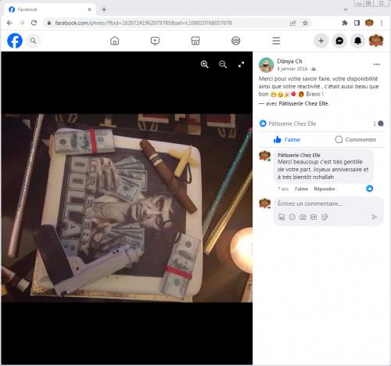Insert an emoji in the comment
Viewport: 391px width, 366px height.
(292, 217)
